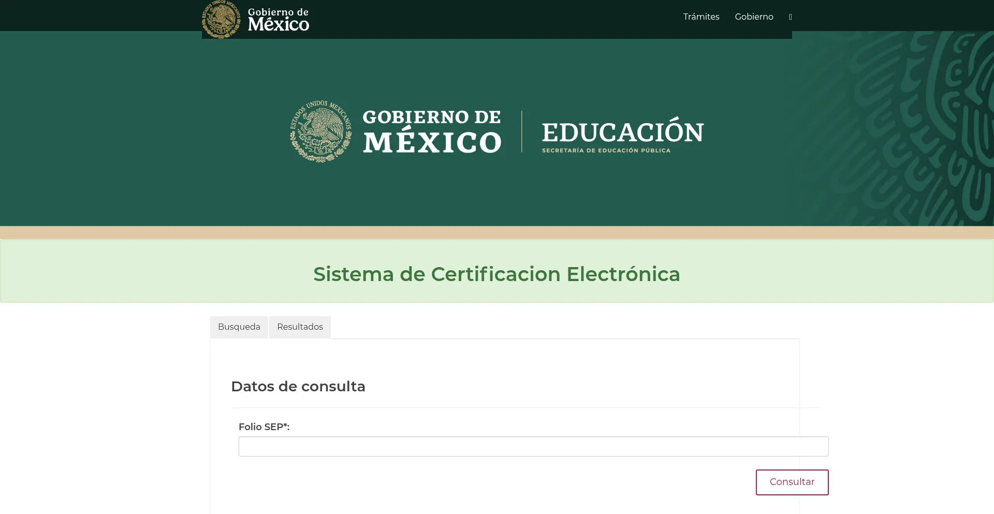Focus the Folio SEP input field

[533, 447]
